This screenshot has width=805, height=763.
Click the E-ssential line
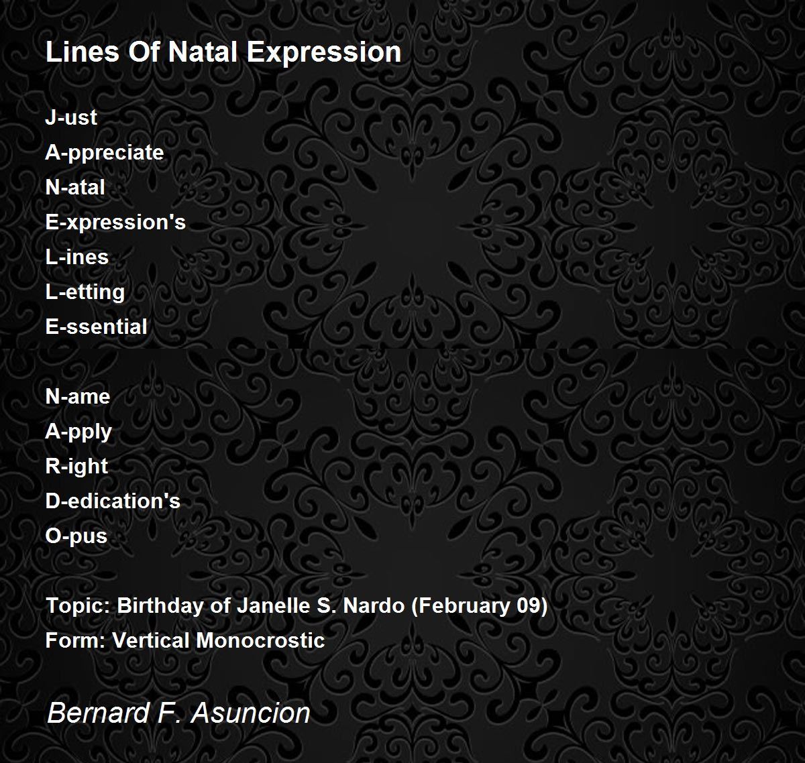click(96, 327)
